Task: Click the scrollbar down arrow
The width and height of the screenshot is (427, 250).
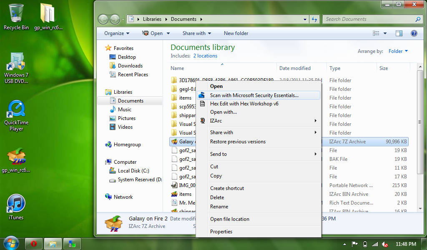Action: point(420,209)
